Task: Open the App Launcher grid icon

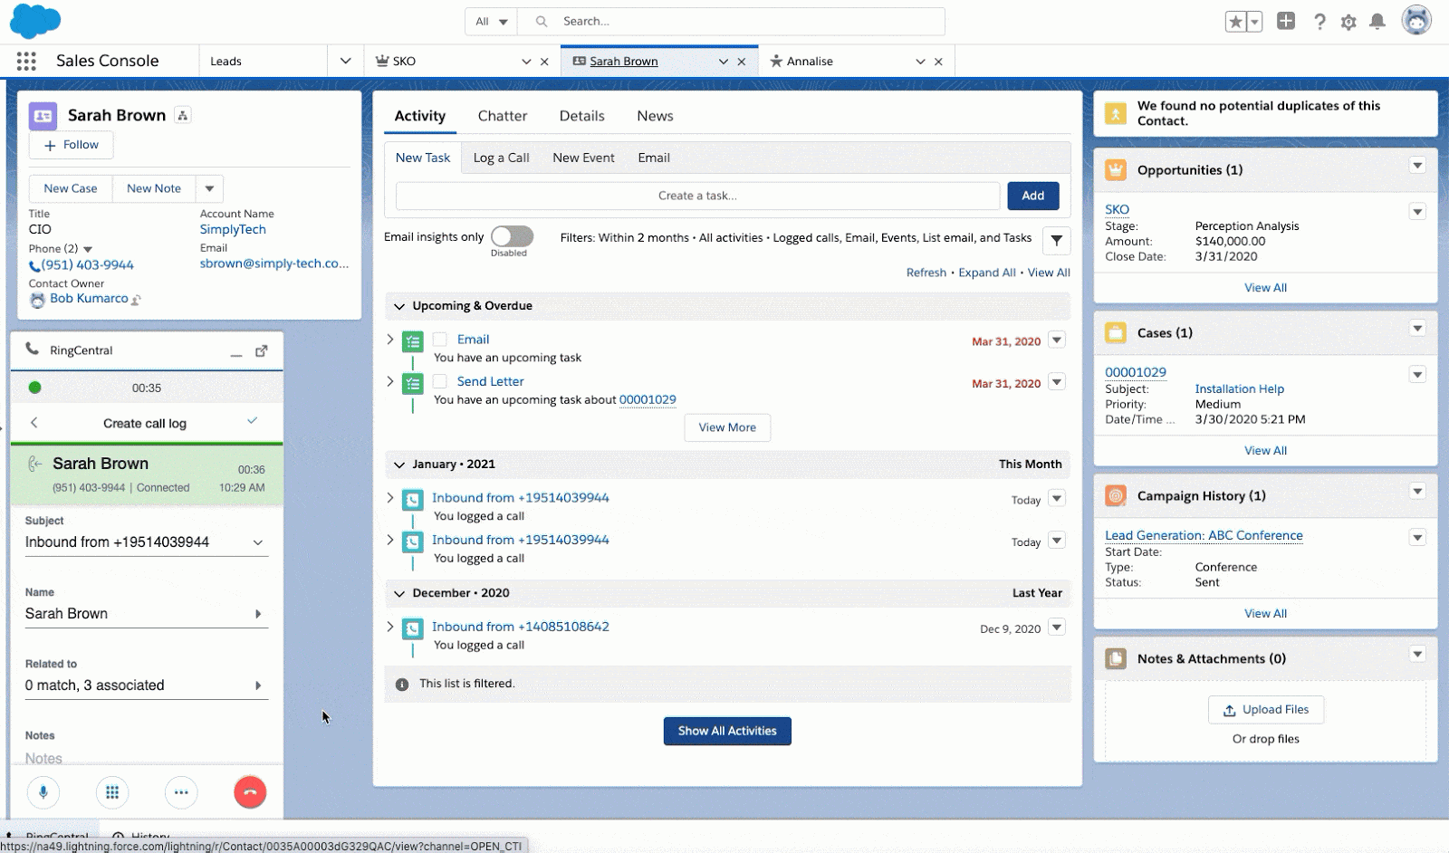Action: tap(26, 61)
